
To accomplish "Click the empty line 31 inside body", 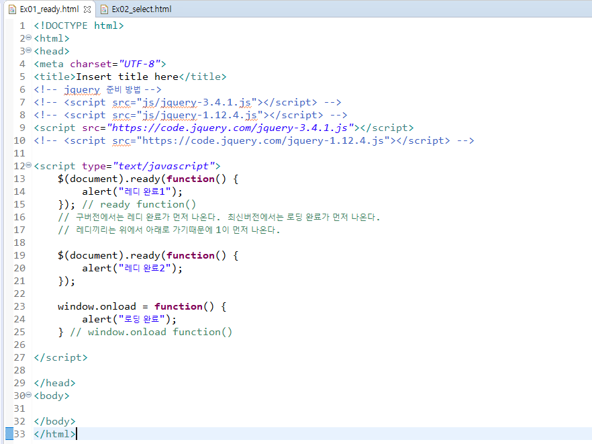I will pyautogui.click(x=312, y=408).
